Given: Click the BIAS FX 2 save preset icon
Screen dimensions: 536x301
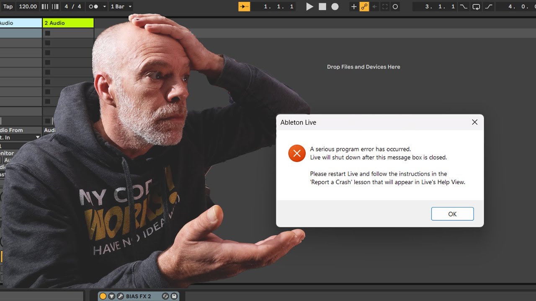Looking at the screenshot, I should (x=174, y=296).
